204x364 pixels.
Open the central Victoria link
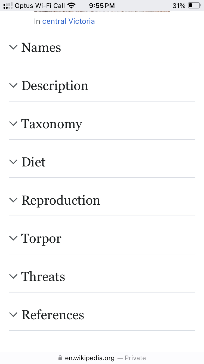coord(69,21)
